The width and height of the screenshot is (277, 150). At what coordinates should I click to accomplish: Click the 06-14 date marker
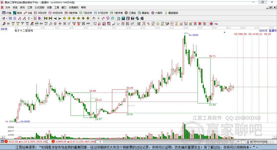[252, 34]
